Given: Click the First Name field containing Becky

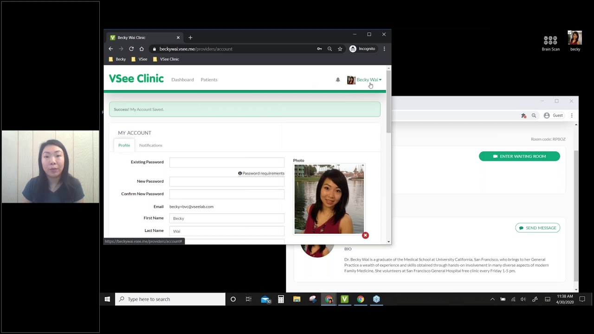Looking at the screenshot, I should click(x=227, y=218).
